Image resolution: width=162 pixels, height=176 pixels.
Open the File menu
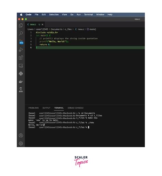click(x=37, y=15)
